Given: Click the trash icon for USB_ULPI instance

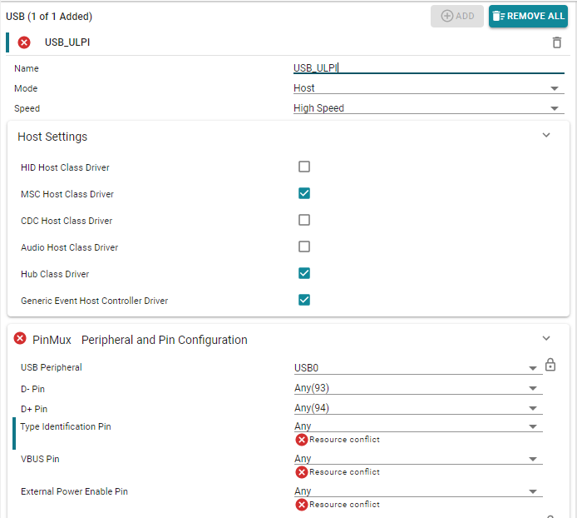Looking at the screenshot, I should 557,42.
